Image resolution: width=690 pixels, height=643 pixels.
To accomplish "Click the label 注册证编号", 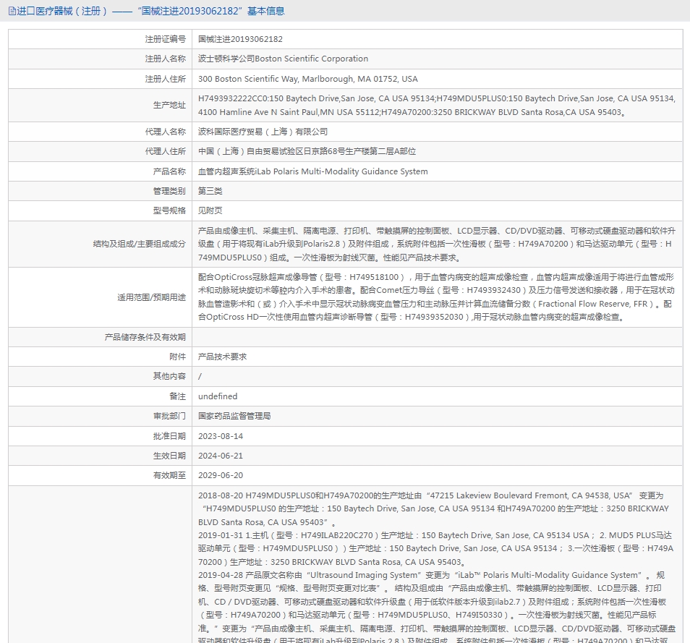I will point(166,39).
